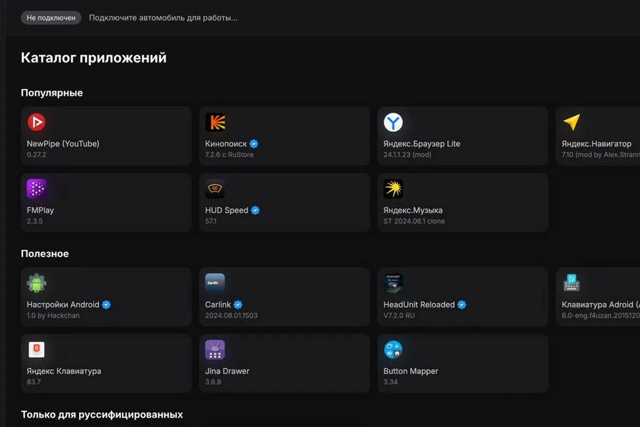Click the Кинопоиск orange icon
Image resolution: width=640 pixels, height=427 pixels.
pos(215,122)
